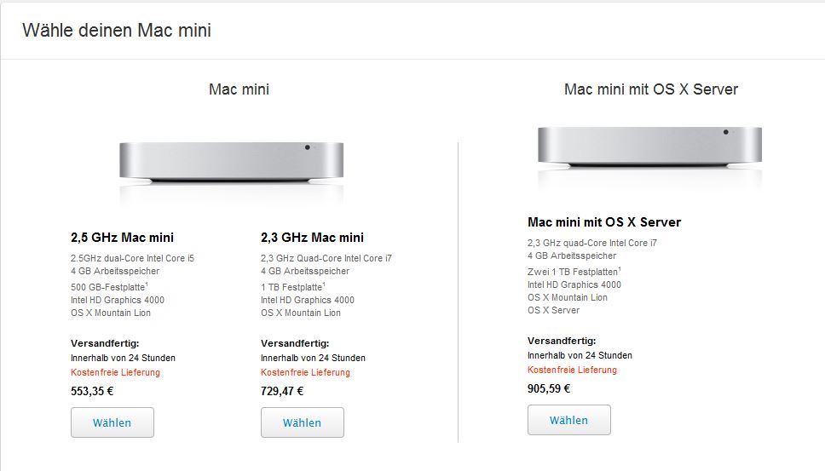Open the bold "2,3 GHz Mac mini" title

click(312, 238)
